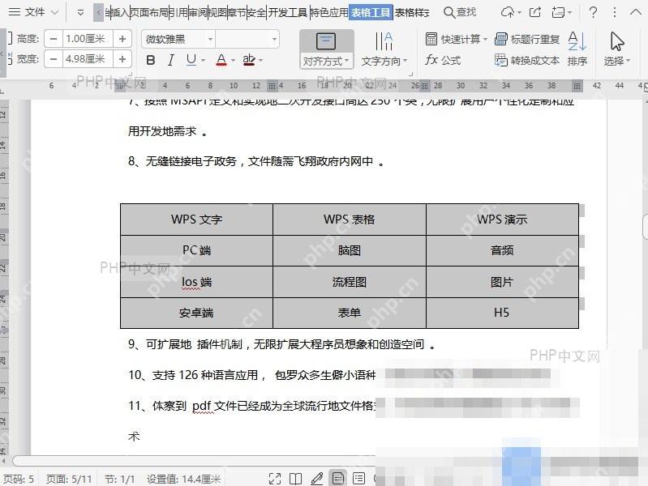
Task: Open cell alignment 对齐方式 button
Action: tap(327, 49)
